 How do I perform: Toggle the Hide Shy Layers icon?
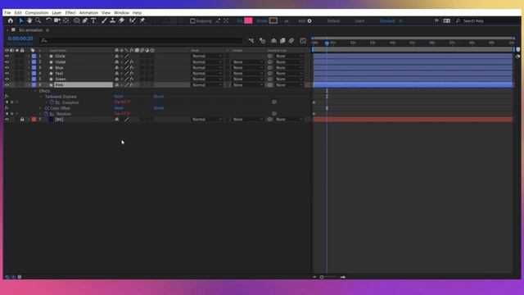pos(273,41)
